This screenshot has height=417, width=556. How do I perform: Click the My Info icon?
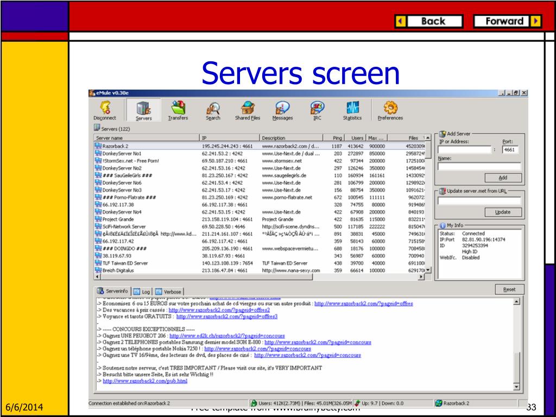click(443, 225)
